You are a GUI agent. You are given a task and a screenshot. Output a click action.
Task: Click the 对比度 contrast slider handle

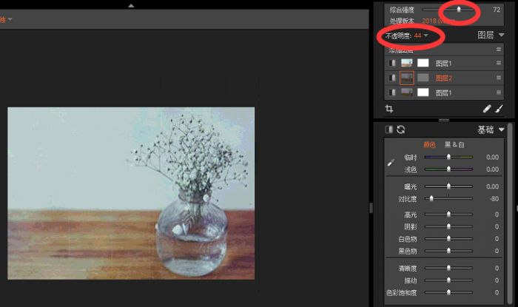click(431, 198)
